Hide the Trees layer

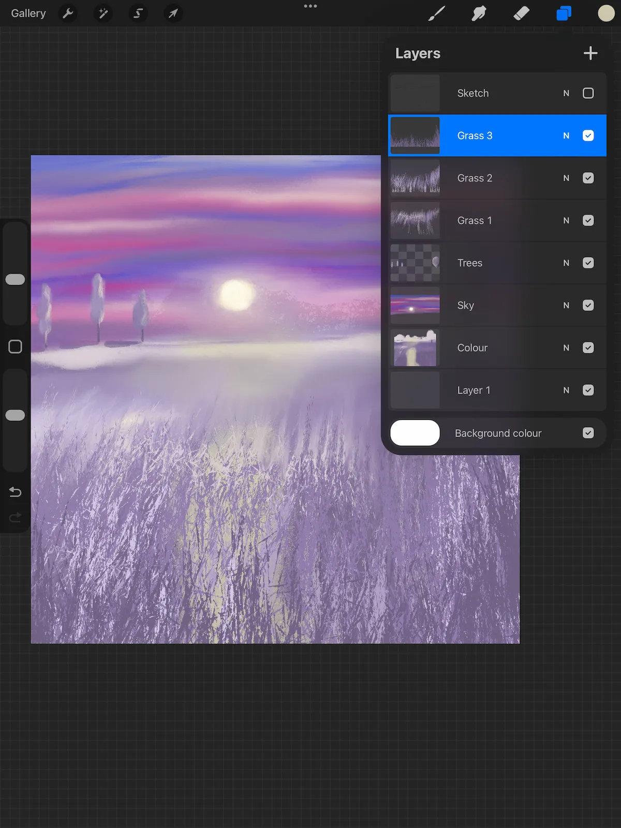pyautogui.click(x=588, y=263)
